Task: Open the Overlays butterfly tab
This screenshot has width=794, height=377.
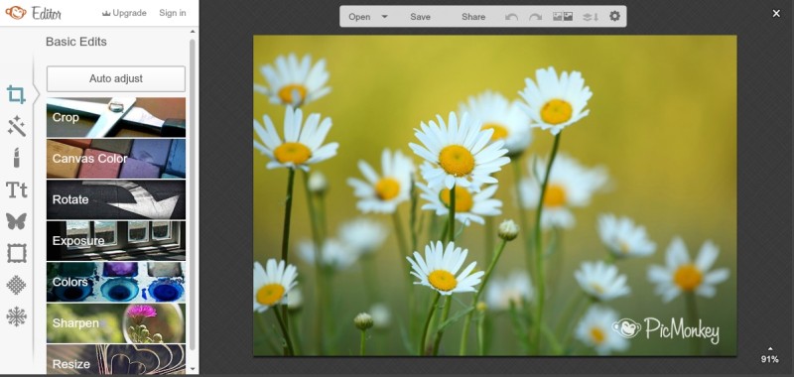Action: pos(16,221)
